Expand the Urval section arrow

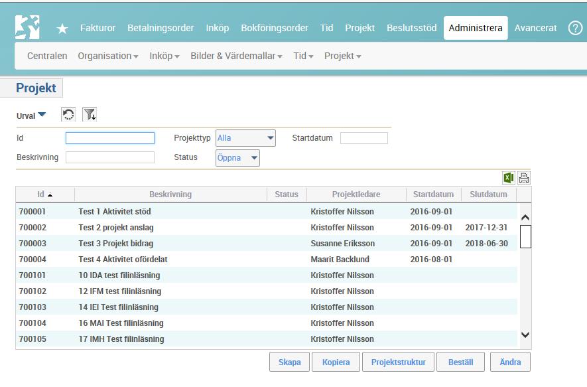click(42, 115)
